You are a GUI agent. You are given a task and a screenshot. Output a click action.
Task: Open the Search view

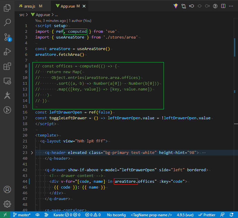[x=7, y=22]
